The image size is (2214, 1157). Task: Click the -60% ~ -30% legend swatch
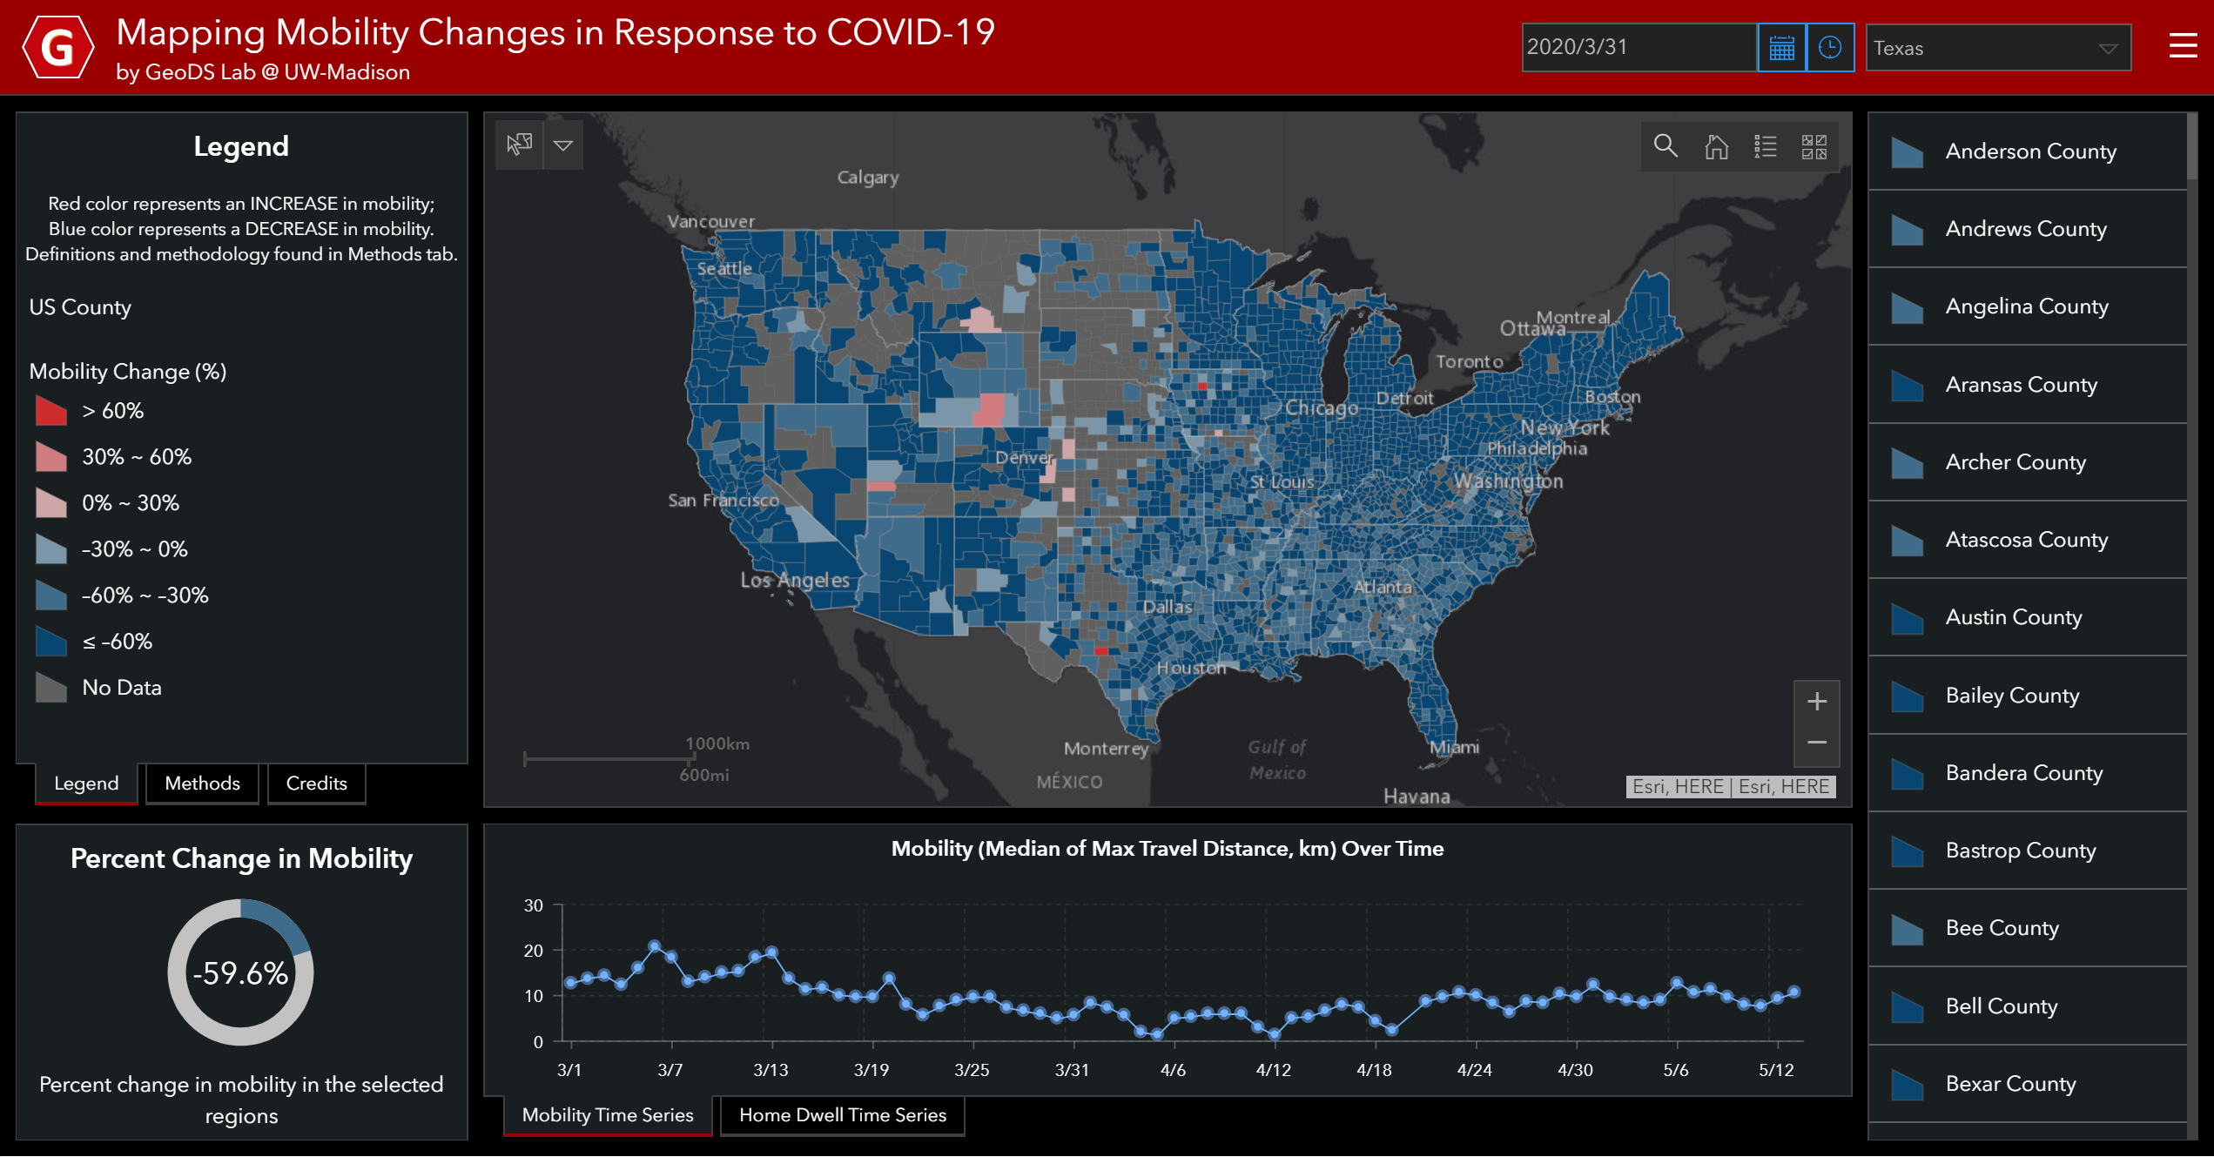pos(50,595)
